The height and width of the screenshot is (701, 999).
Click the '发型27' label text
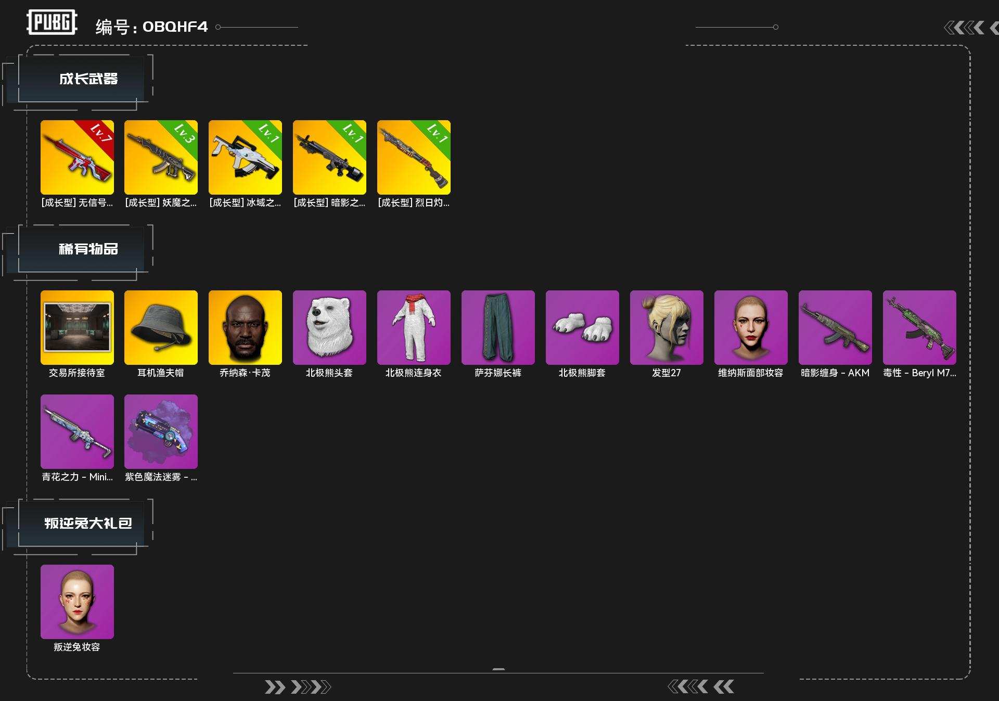click(x=667, y=373)
